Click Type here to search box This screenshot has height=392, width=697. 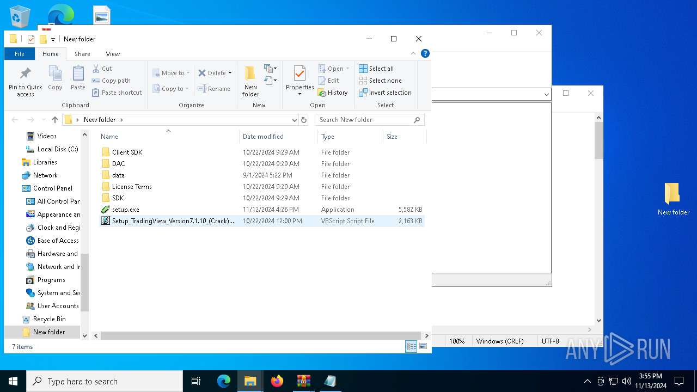[x=105, y=381]
